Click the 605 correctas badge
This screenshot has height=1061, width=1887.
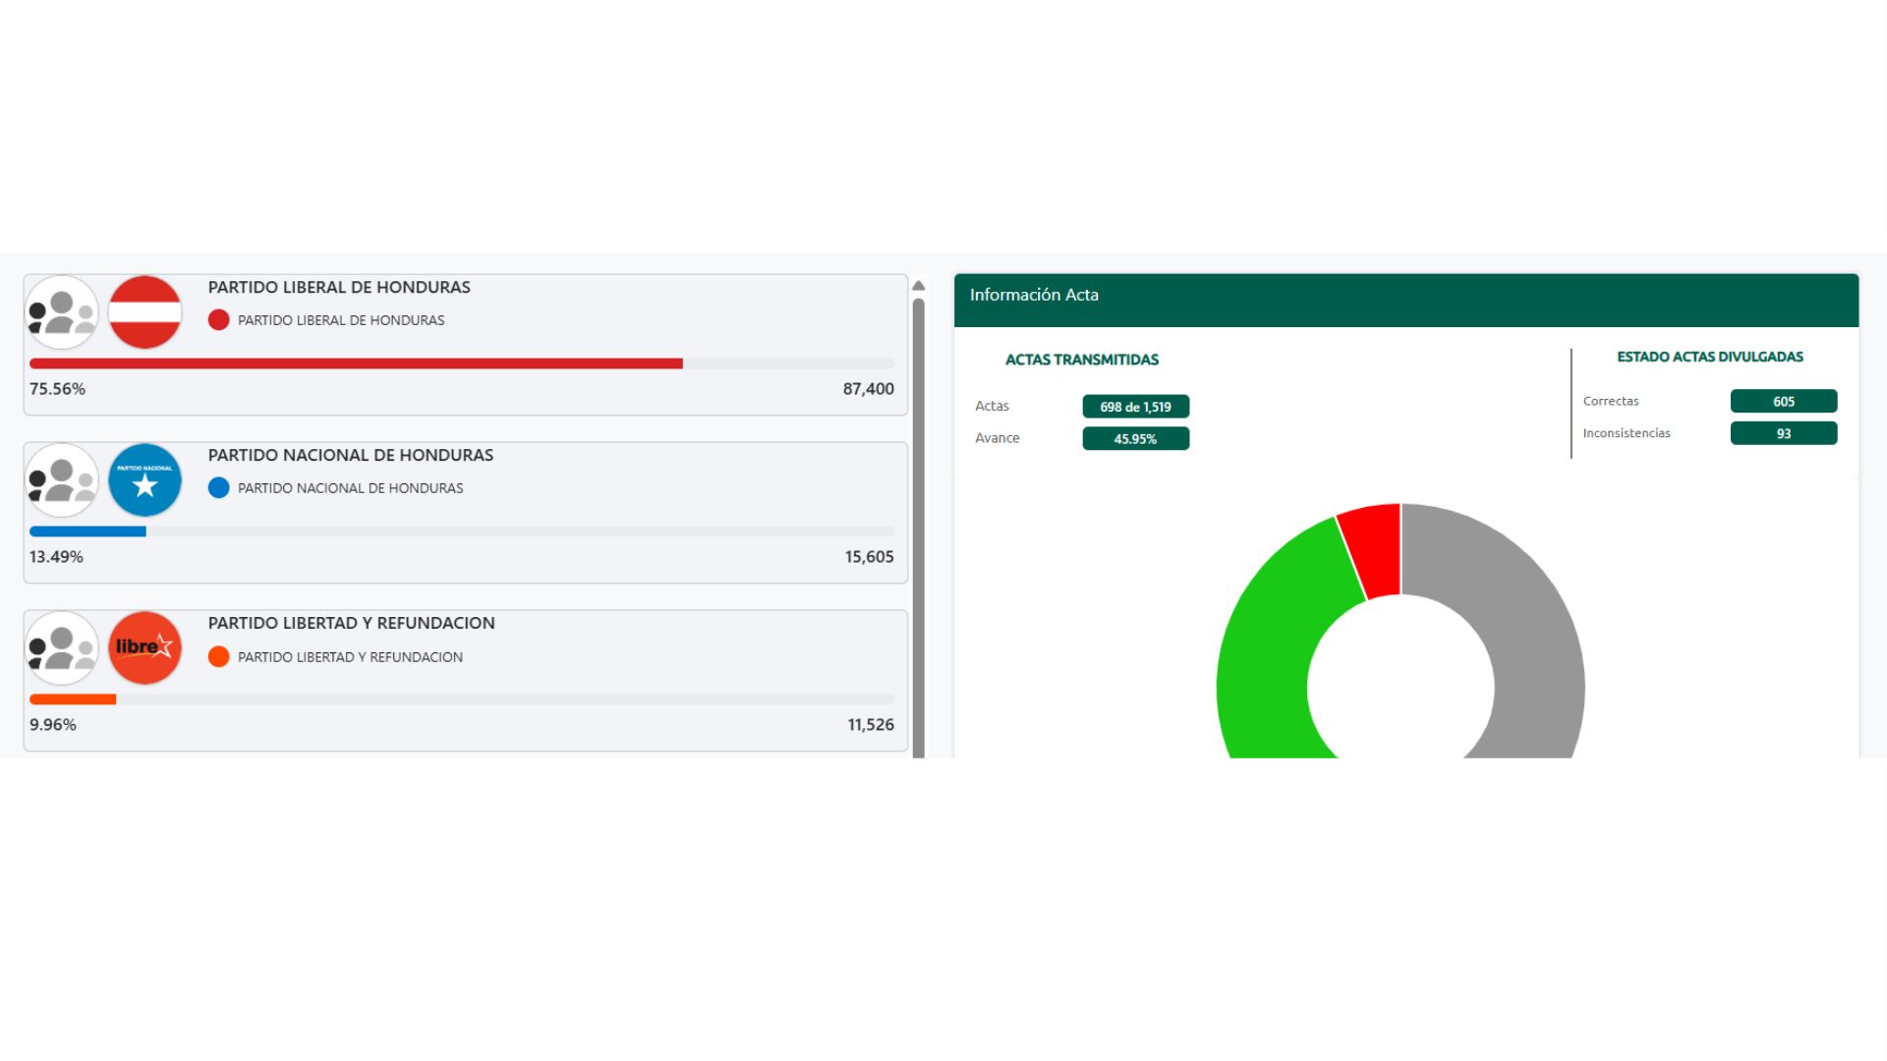click(x=1783, y=401)
